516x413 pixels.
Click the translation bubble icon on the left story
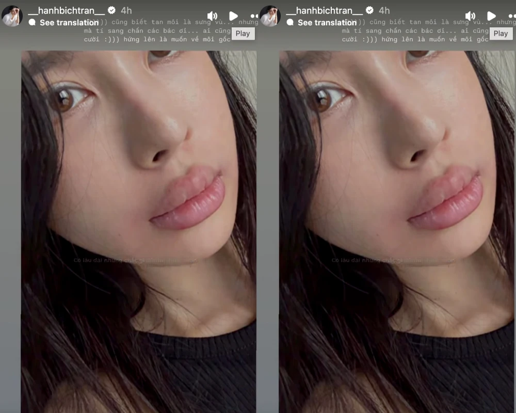coord(33,22)
